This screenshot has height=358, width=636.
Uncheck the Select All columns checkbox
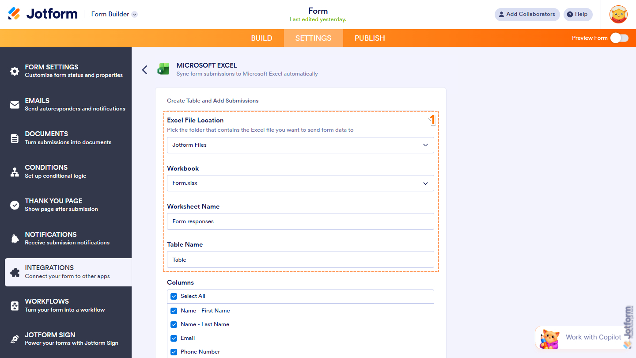click(x=174, y=296)
